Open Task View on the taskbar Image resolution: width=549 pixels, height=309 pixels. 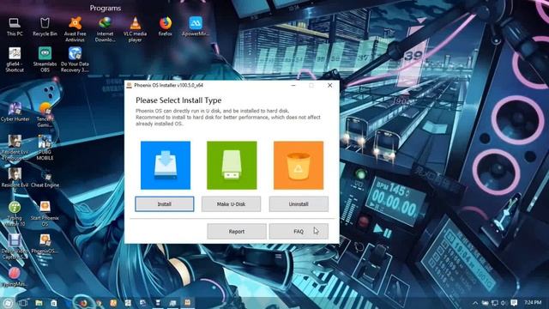pyautogui.click(x=23, y=303)
